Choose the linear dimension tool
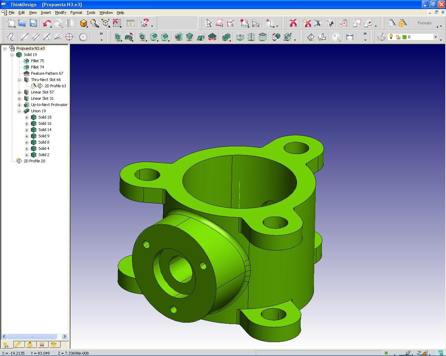The width and height of the screenshot is (446, 356). point(349,37)
